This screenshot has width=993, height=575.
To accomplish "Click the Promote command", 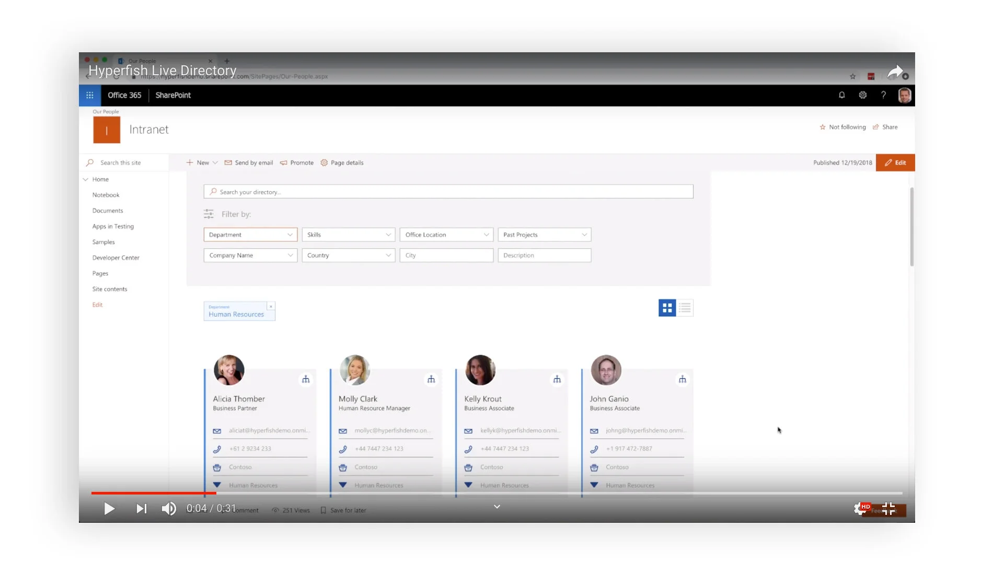I will coord(297,163).
